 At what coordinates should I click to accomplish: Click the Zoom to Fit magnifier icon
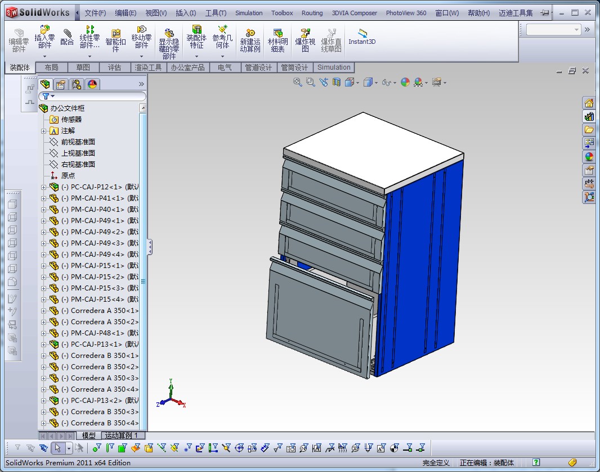(297, 82)
